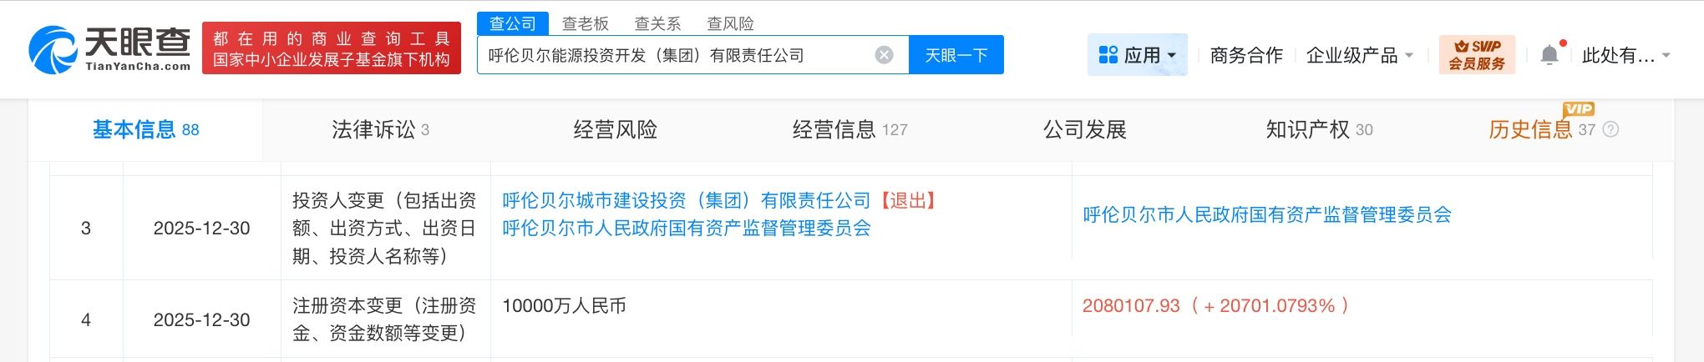Screen dimensions: 1704x362
Task: Open the 呼伦贝尔城市建设投资（集团）有限责任公司 link
Action: (686, 200)
